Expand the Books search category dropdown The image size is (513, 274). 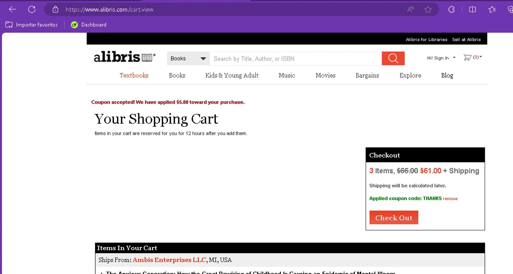[x=188, y=58]
